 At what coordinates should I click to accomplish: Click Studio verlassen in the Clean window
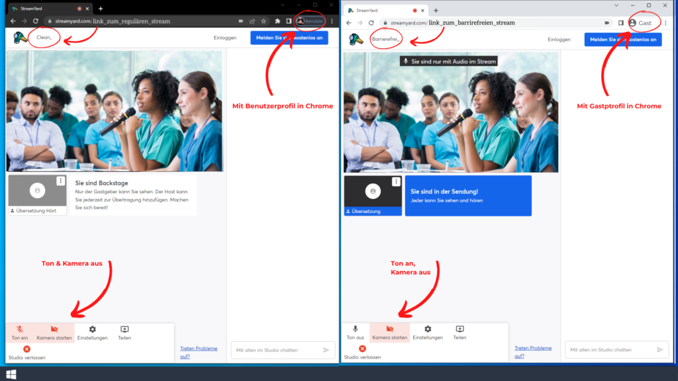(26, 353)
